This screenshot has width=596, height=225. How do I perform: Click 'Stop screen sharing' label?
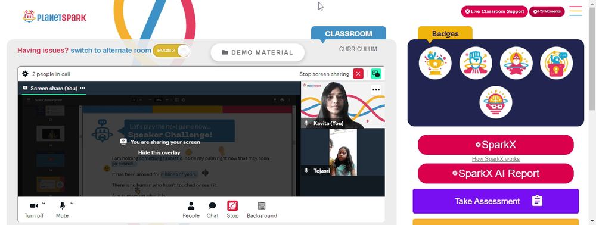pyautogui.click(x=324, y=74)
